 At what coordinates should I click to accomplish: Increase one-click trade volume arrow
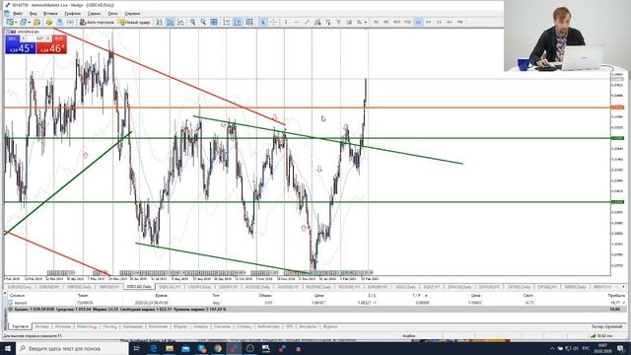[48, 38]
